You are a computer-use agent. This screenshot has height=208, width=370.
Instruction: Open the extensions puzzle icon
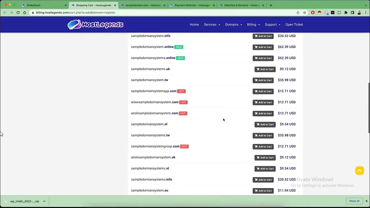tap(346, 12)
